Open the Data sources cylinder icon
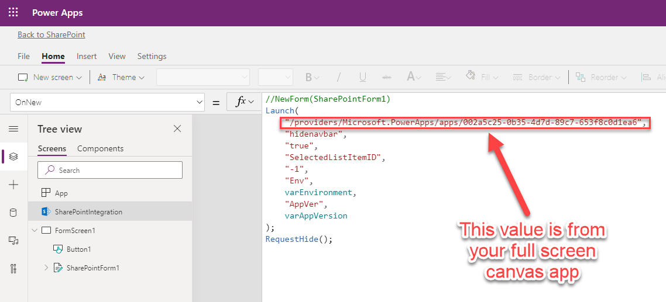 coord(13,213)
